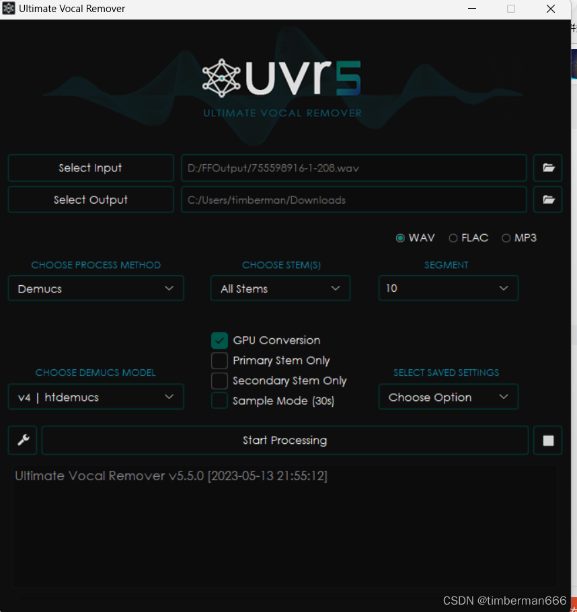
Task: Click the Choose Demucs Model label
Action: [x=95, y=373]
